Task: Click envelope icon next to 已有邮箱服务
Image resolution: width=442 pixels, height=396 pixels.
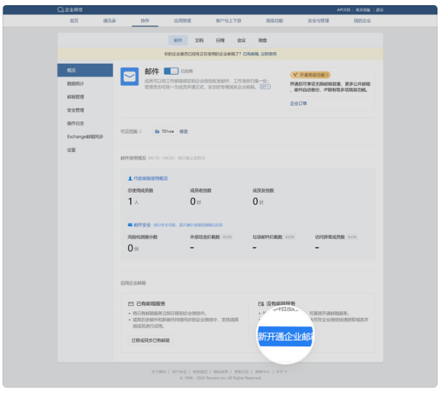Action: click(x=131, y=303)
